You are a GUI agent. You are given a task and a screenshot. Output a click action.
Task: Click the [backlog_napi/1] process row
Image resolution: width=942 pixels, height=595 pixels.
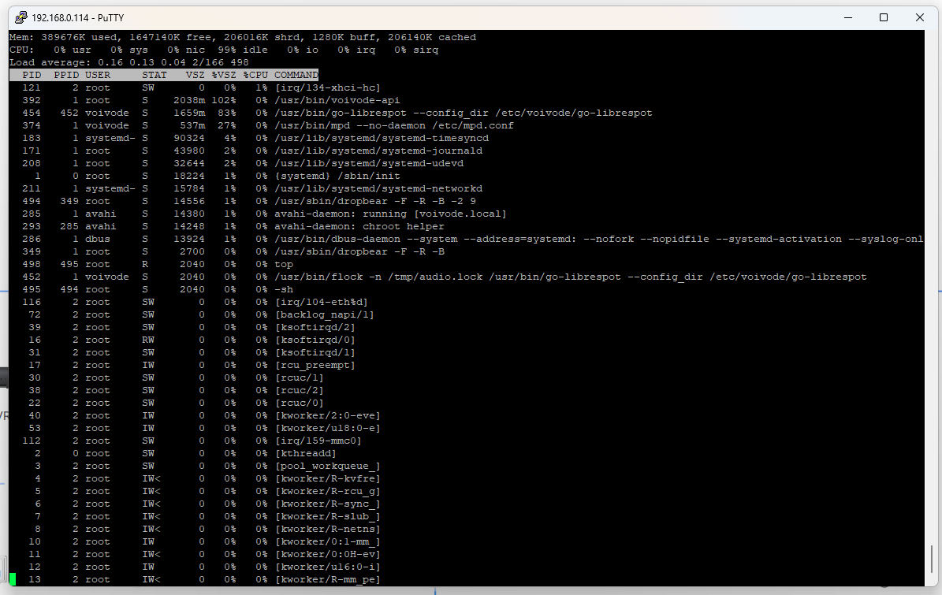pyautogui.click(x=201, y=314)
